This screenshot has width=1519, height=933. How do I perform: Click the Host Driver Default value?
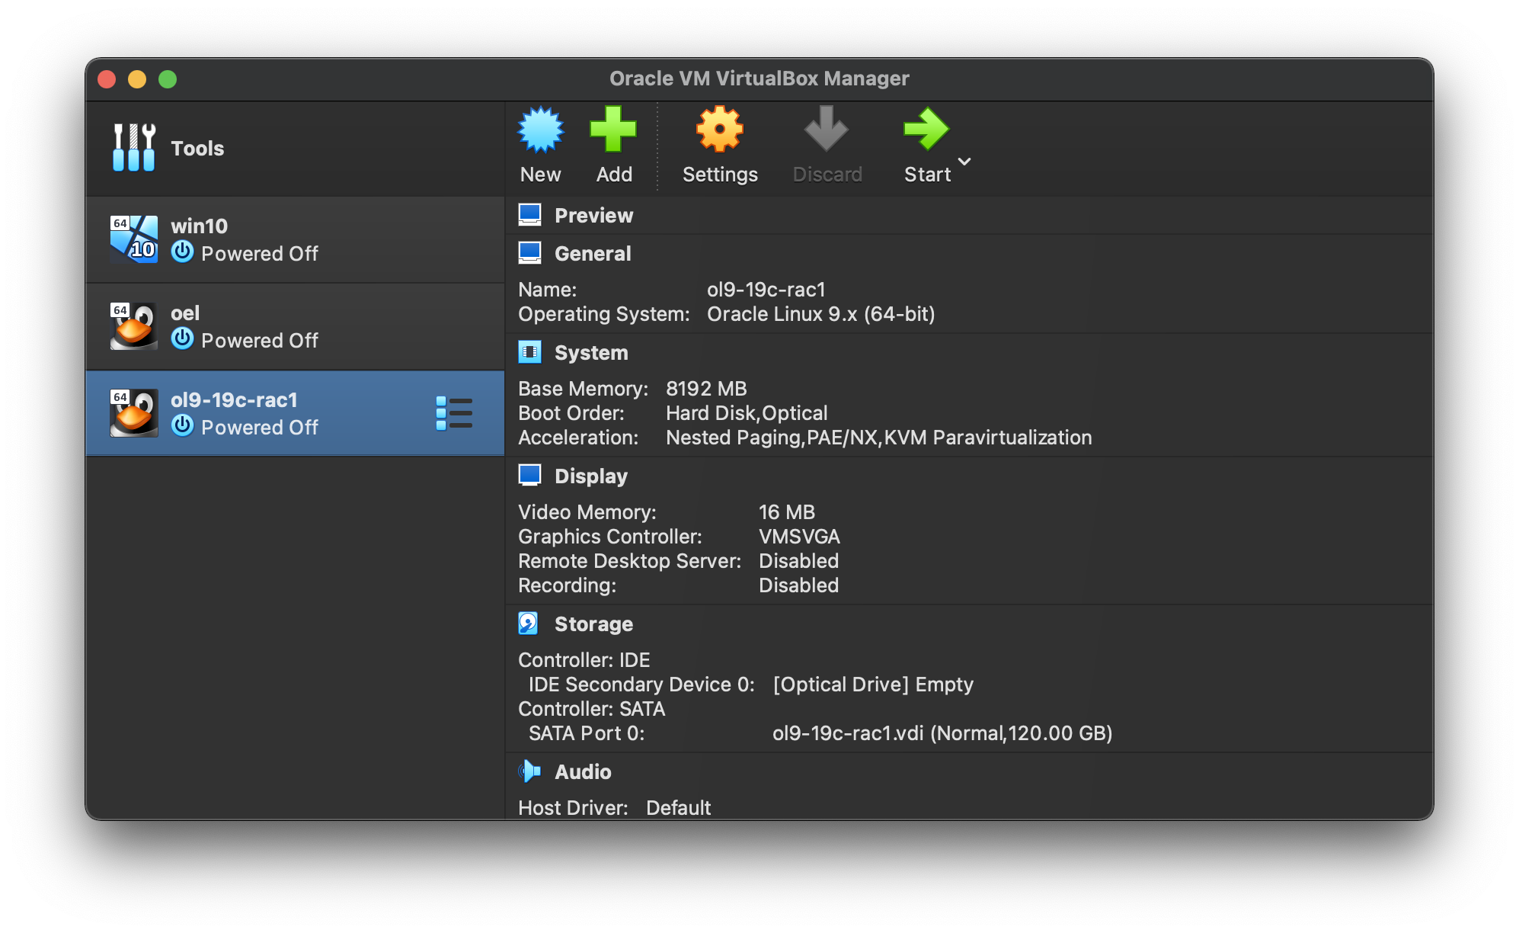[678, 808]
